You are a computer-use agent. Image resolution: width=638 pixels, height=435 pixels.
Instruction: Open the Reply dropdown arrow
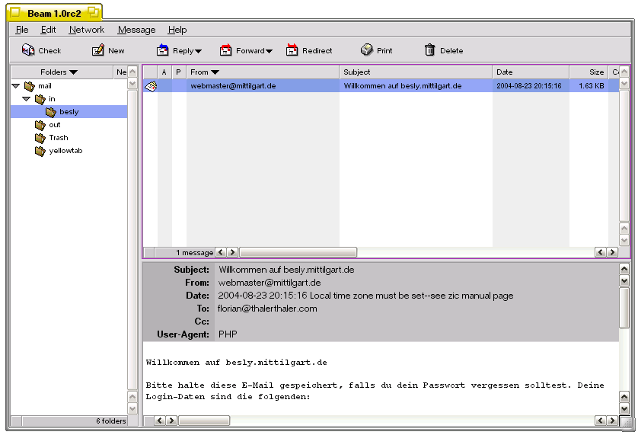pos(198,51)
